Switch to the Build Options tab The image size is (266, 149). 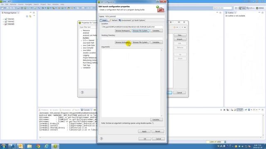pos(138,20)
